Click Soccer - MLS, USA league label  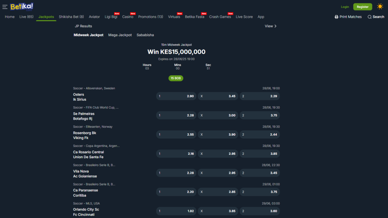click(86, 203)
